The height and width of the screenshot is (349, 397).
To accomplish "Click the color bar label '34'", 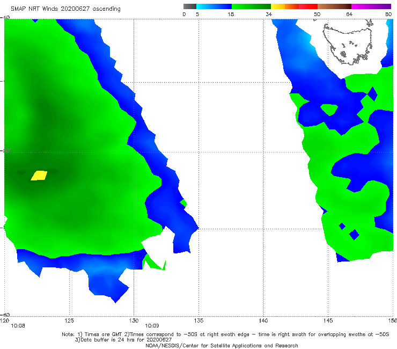I will [269, 14].
